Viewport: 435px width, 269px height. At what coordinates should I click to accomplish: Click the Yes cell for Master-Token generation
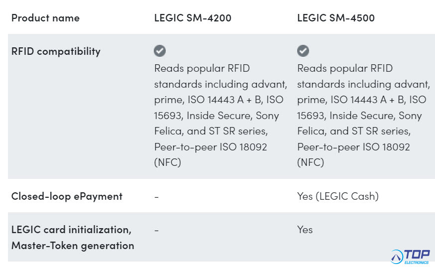[305, 230]
